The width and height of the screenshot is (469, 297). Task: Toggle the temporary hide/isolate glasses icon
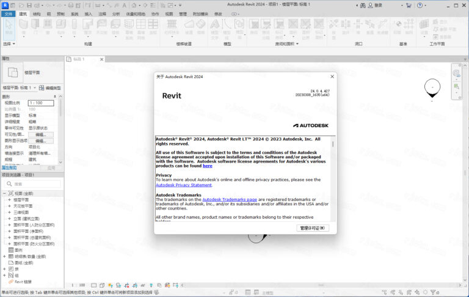(x=143, y=285)
